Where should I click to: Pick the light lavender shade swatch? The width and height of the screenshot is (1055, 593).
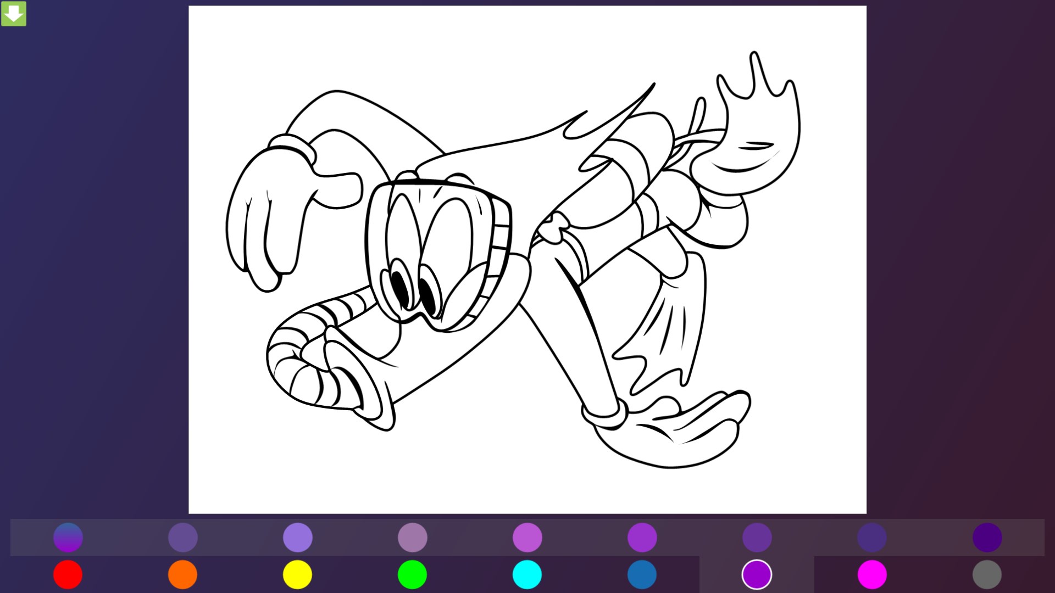point(297,537)
